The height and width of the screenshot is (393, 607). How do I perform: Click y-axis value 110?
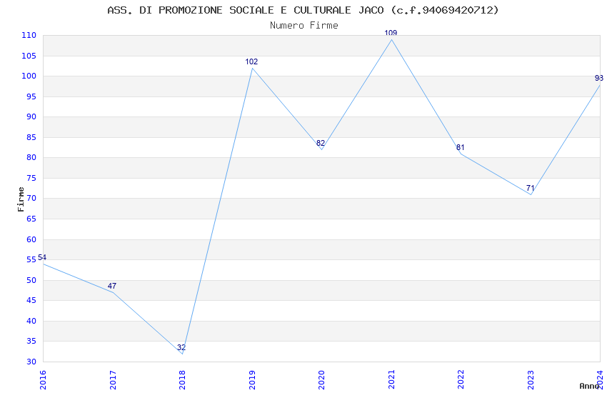point(29,36)
